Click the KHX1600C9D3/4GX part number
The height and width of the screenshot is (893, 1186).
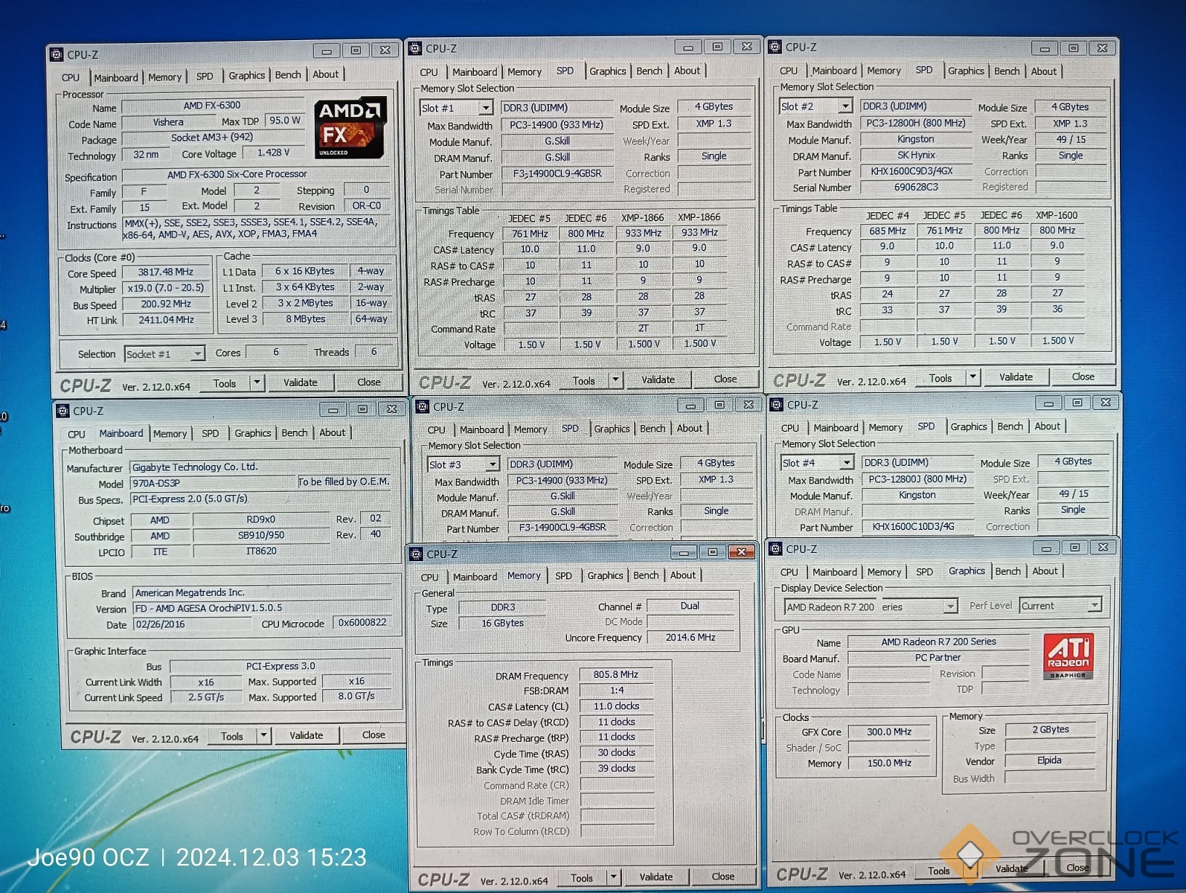point(916,171)
